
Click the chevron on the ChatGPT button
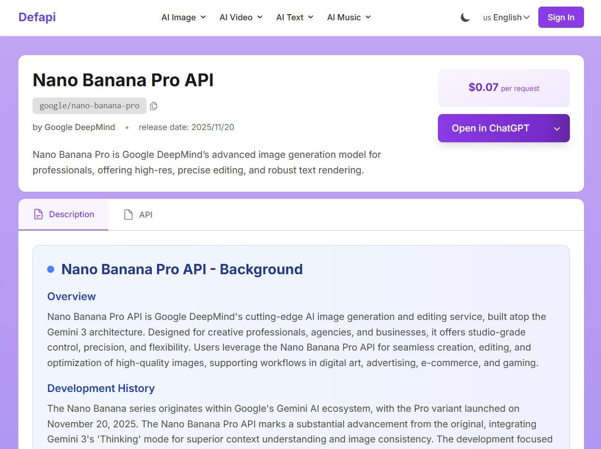(x=557, y=128)
